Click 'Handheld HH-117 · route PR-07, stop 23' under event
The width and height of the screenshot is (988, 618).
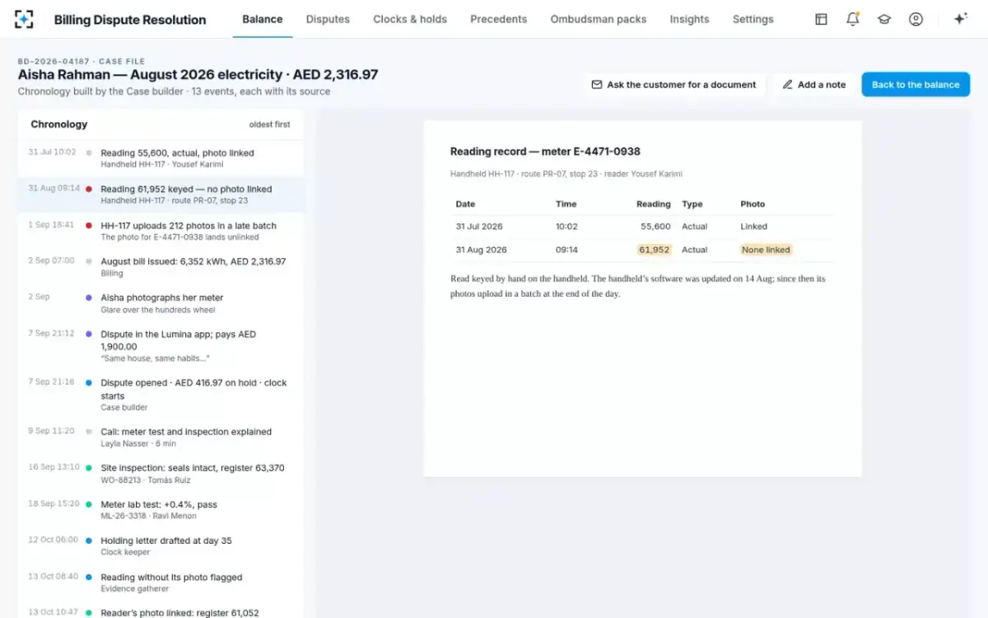pyautogui.click(x=175, y=200)
